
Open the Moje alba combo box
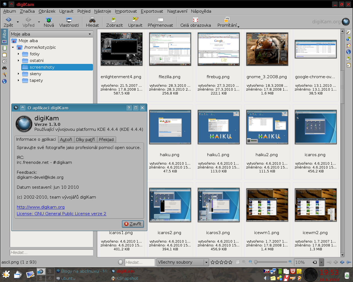pyautogui.click(x=51, y=34)
